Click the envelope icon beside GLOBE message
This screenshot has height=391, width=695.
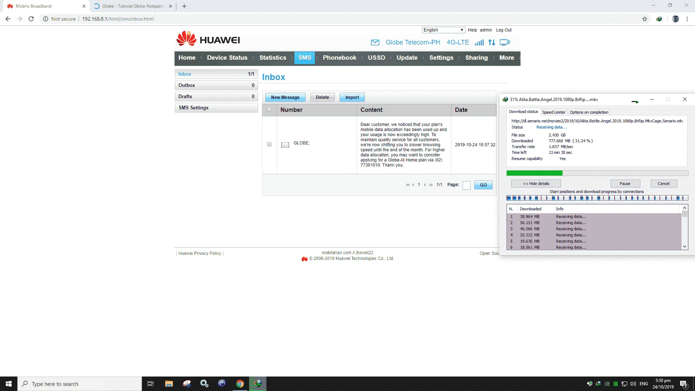pyautogui.click(x=285, y=145)
